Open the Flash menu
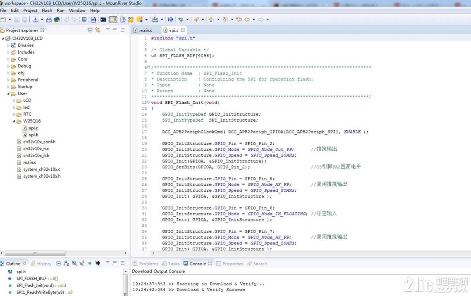Image resolution: width=471 pixels, height=296 pixels. tap(47, 10)
